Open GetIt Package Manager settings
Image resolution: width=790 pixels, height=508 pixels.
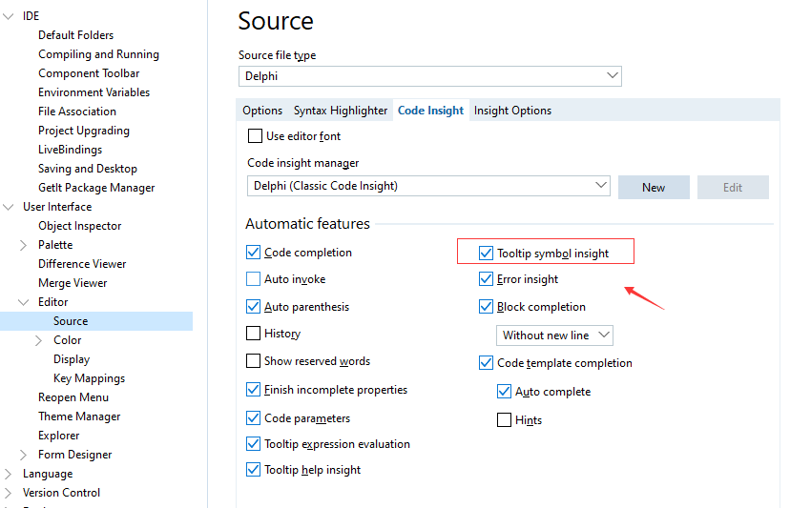(x=96, y=188)
